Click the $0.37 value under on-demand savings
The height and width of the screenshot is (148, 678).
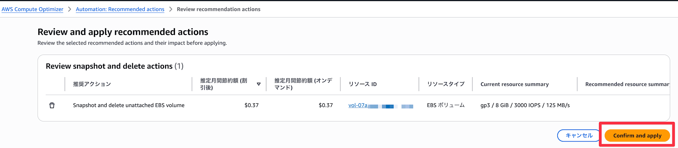325,105
